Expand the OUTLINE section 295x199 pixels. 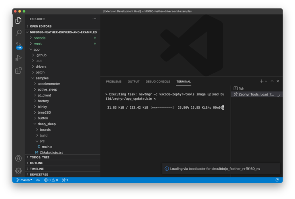(x=63, y=163)
